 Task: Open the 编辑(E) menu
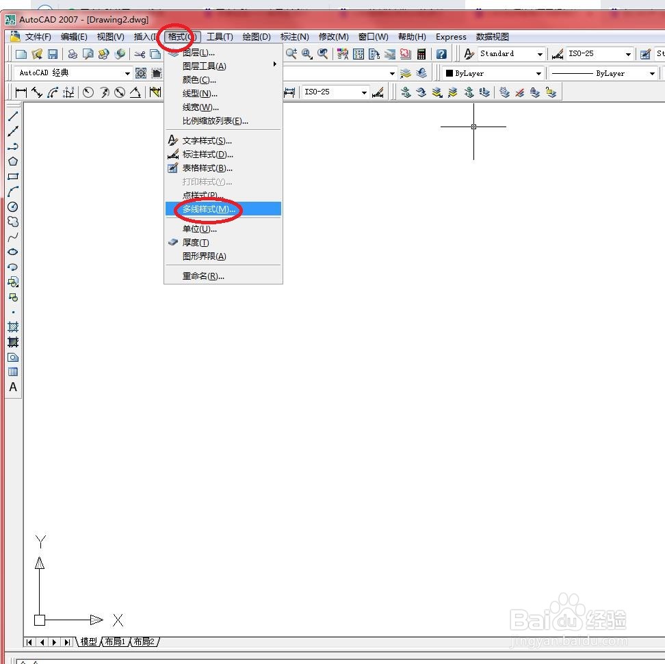click(x=74, y=37)
